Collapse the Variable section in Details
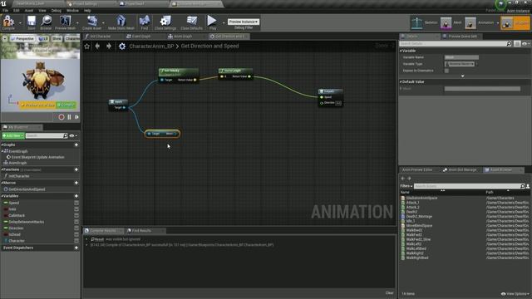532x299 pixels. [401, 51]
